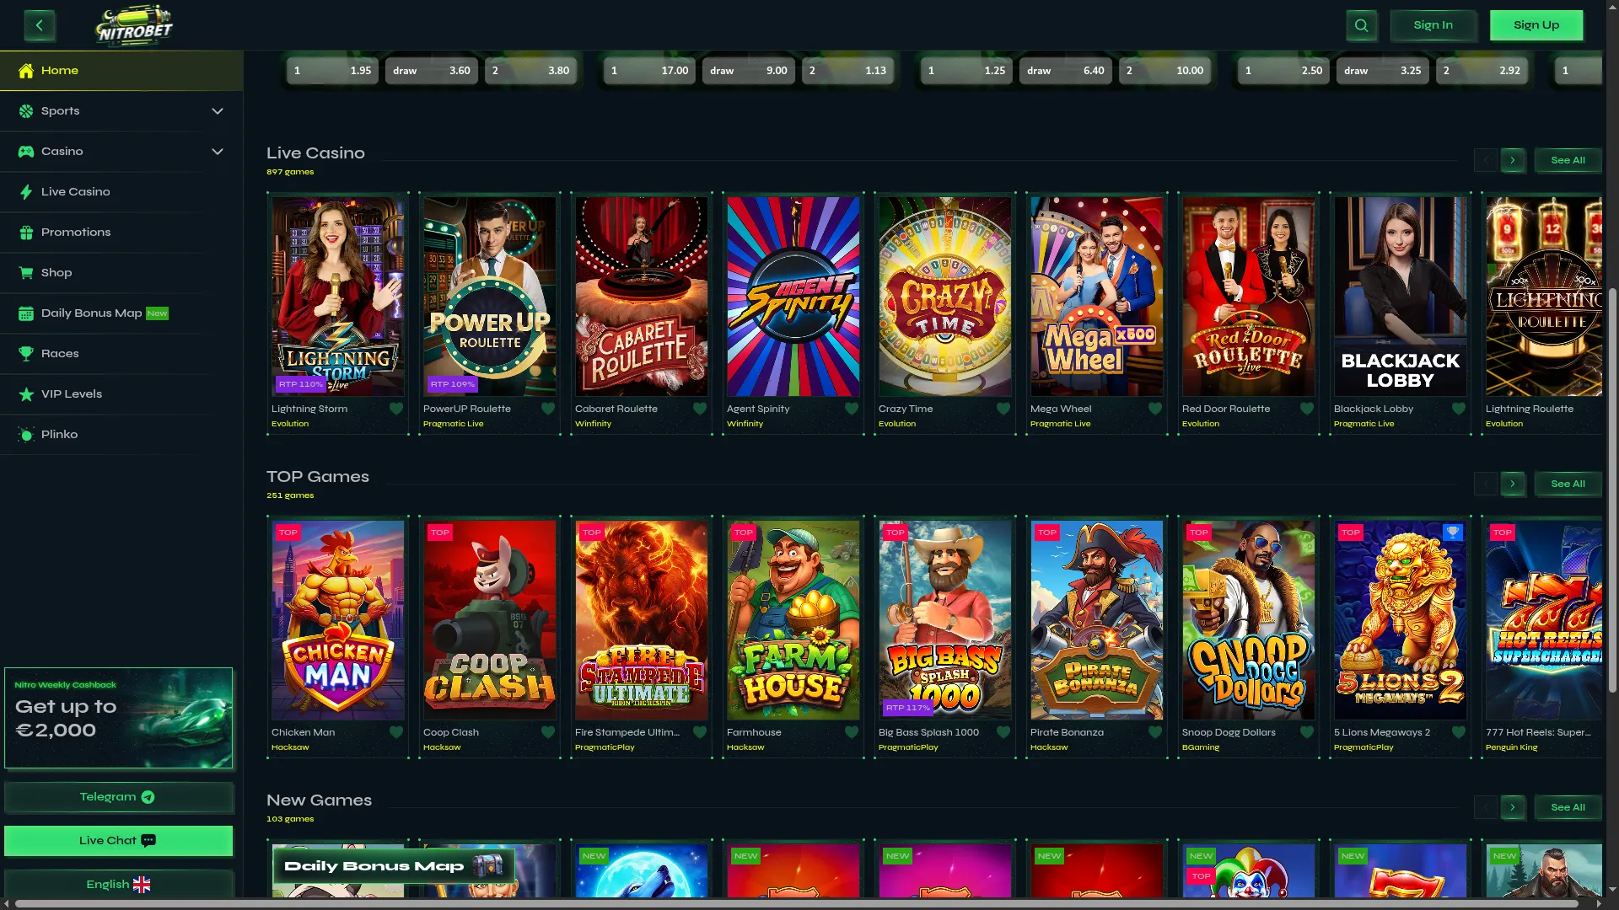
Task: Click the trophy badge on 5 Lions Megaways 2
Action: [1452, 533]
